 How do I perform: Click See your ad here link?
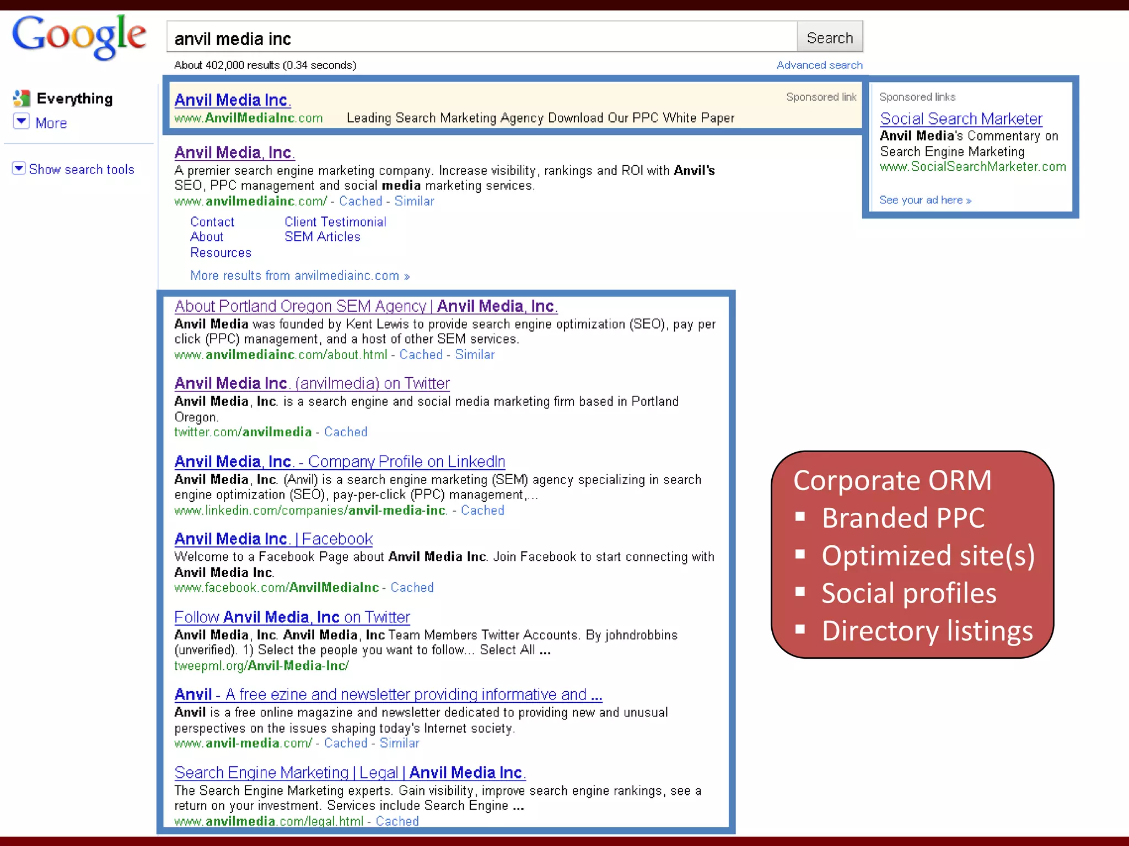(x=925, y=200)
